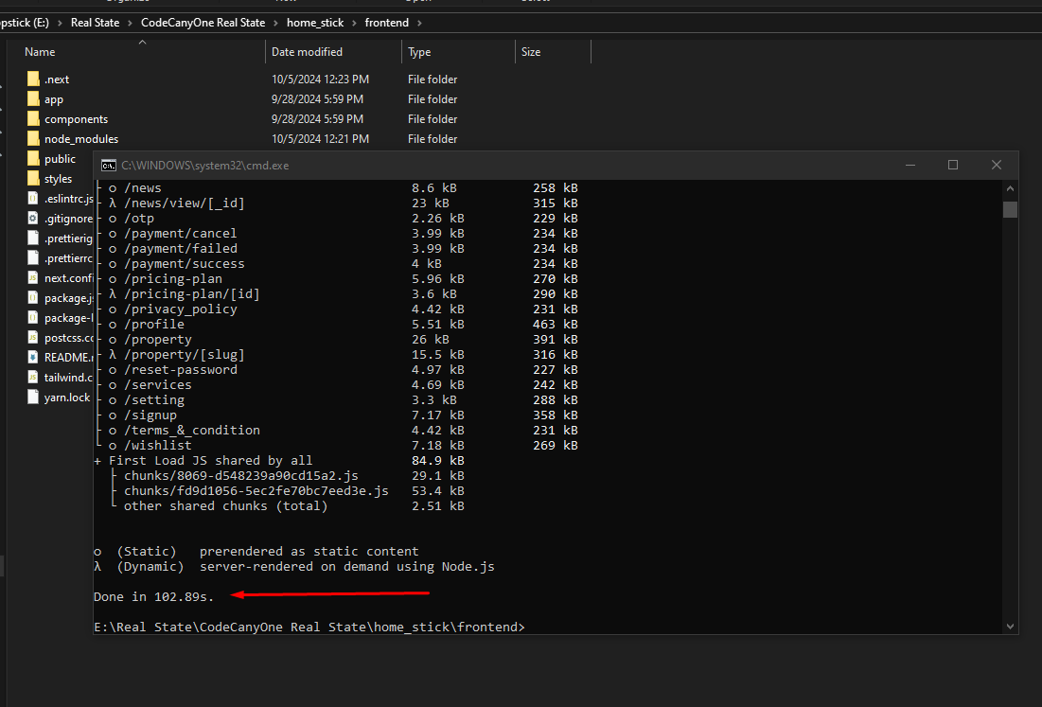1042x707 pixels.
Task: Select the styles folder icon
Action: pos(33,179)
